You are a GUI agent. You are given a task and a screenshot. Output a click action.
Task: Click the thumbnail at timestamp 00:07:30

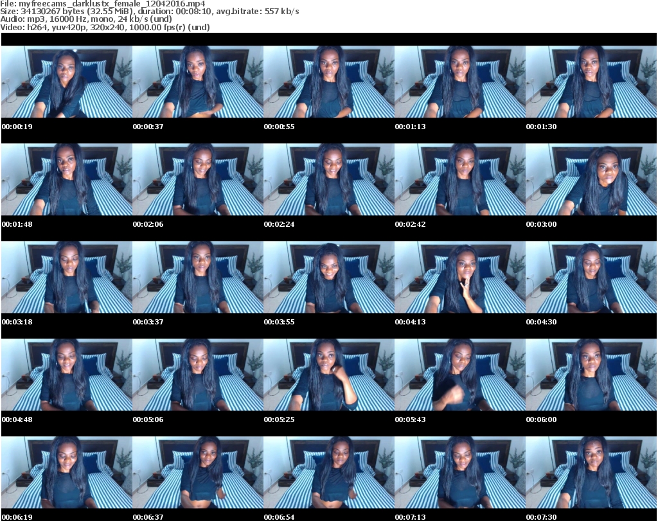click(x=591, y=473)
